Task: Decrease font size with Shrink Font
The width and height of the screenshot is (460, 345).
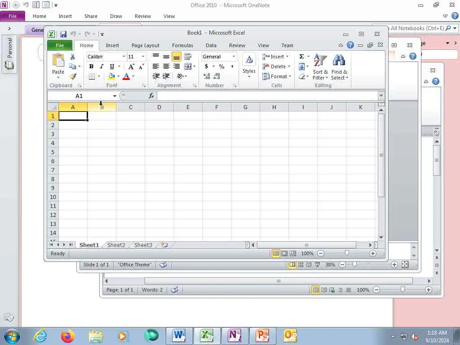Action: (x=142, y=66)
